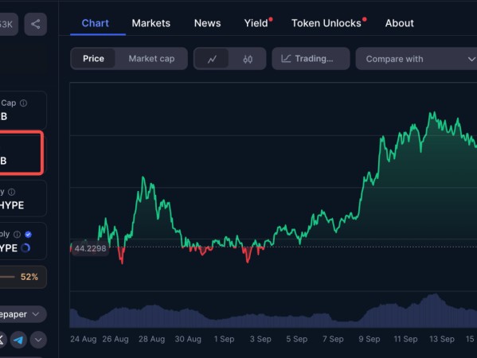Click the 5 Sep date label
The width and height of the screenshot is (477, 358).
pos(296,339)
